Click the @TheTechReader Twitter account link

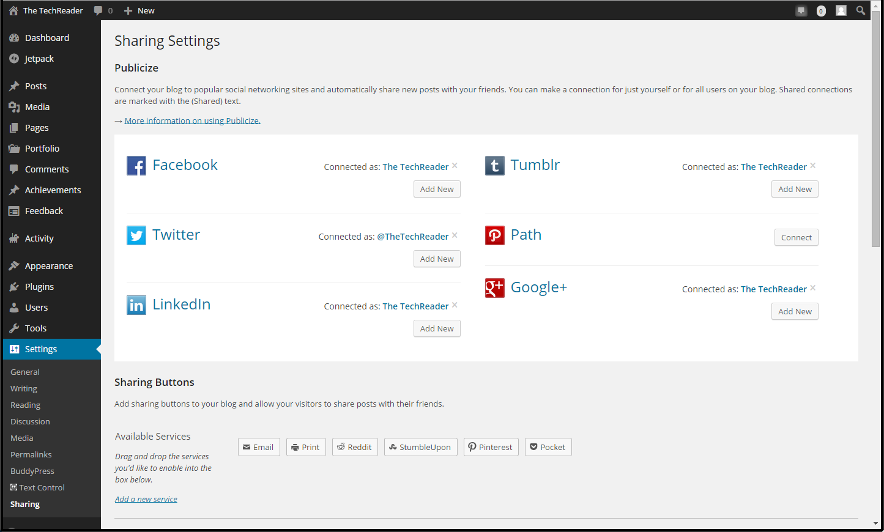(413, 237)
